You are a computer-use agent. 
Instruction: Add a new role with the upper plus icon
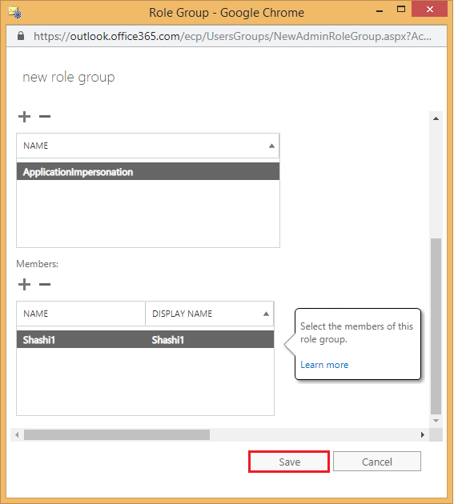coord(24,116)
